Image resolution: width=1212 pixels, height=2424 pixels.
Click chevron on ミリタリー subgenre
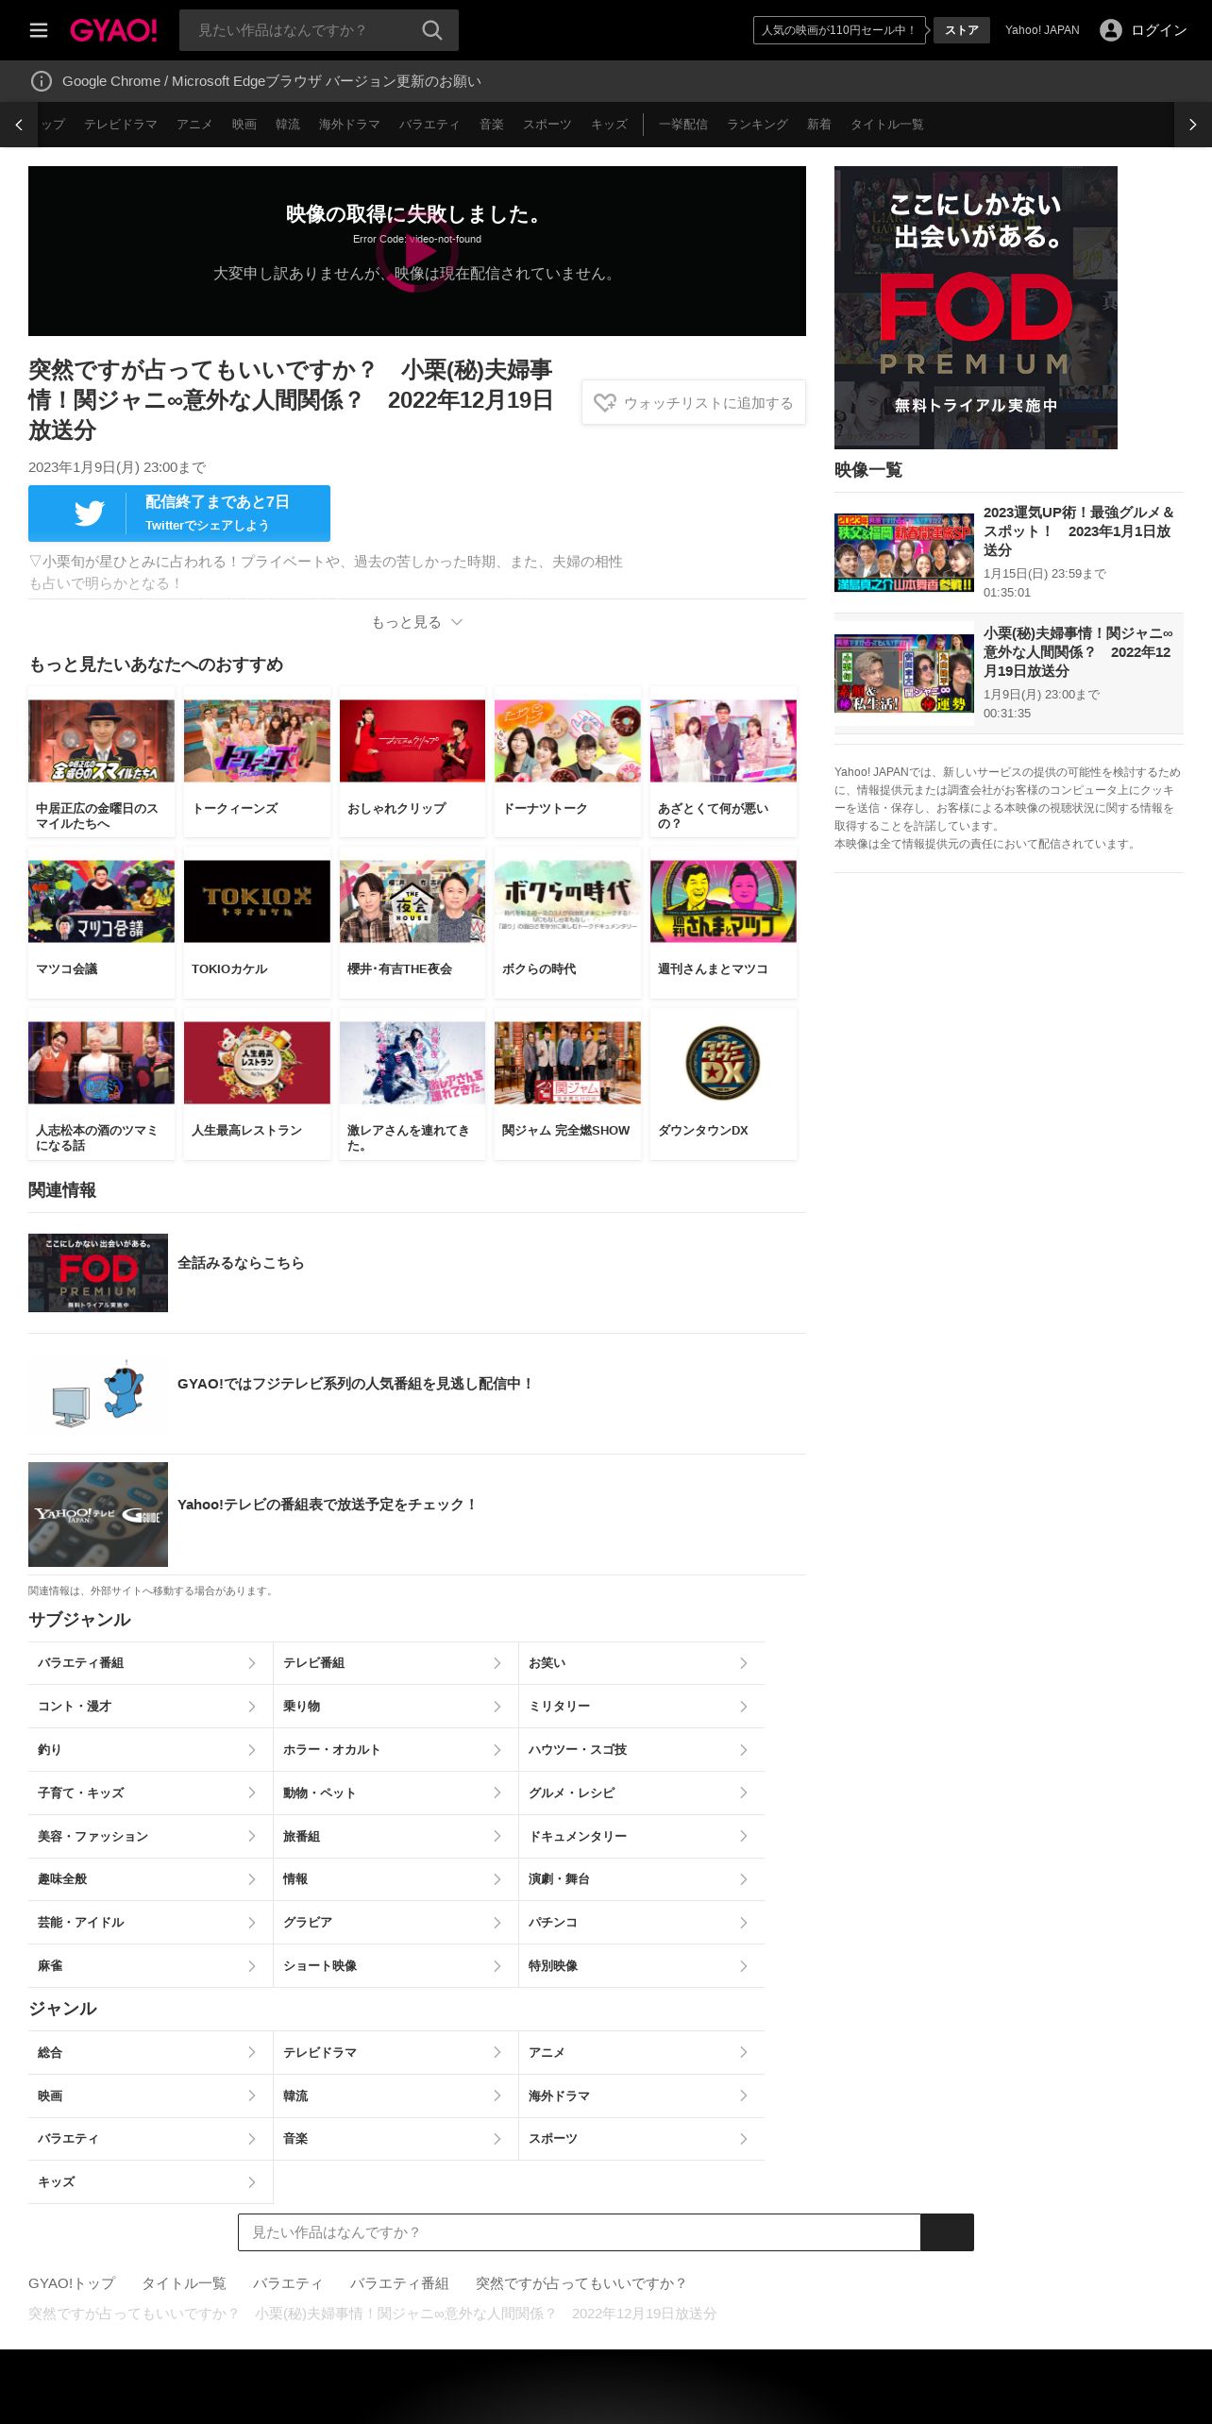[743, 1707]
